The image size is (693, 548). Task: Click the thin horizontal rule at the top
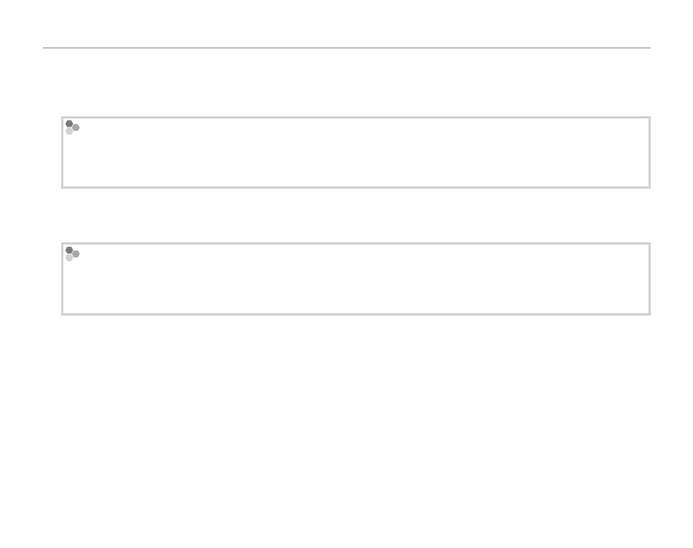(346, 48)
